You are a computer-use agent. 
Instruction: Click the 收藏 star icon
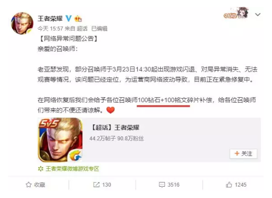coord(29,185)
